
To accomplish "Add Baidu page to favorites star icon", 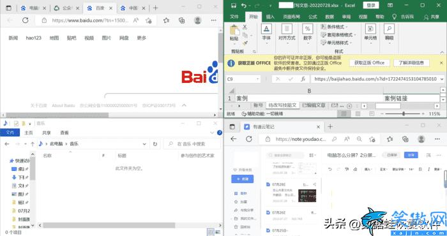I will pos(149,20).
